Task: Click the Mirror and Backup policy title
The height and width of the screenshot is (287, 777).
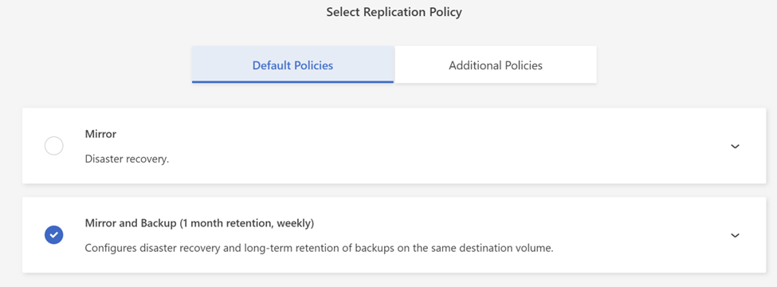Action: point(200,223)
